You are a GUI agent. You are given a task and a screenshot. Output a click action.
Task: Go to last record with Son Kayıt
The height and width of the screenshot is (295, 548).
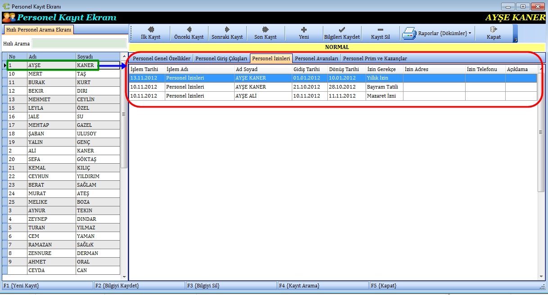click(x=265, y=33)
